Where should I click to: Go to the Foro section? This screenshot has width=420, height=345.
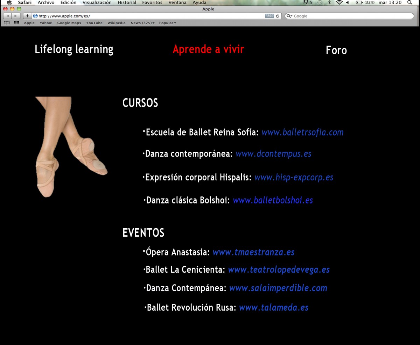tap(336, 50)
